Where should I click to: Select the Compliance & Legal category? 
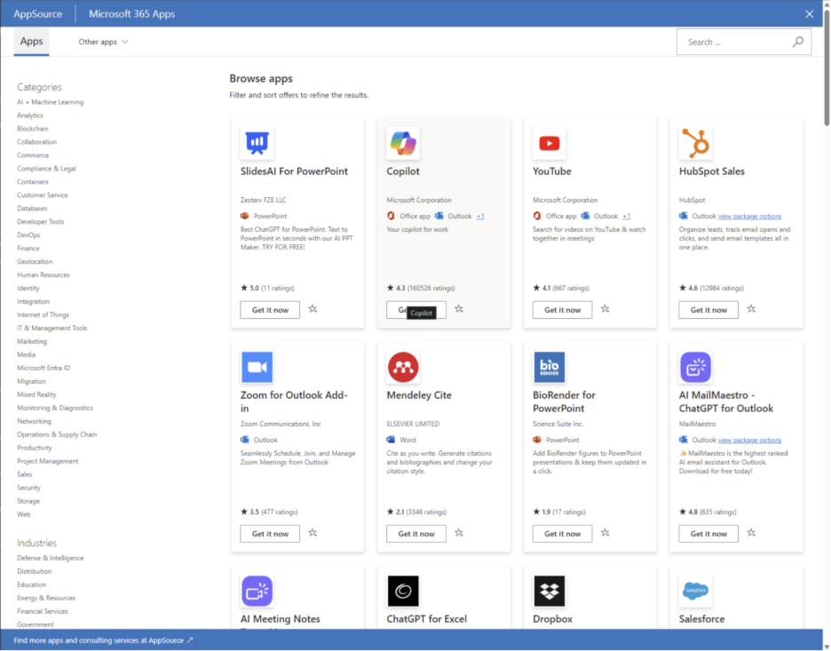tap(47, 168)
